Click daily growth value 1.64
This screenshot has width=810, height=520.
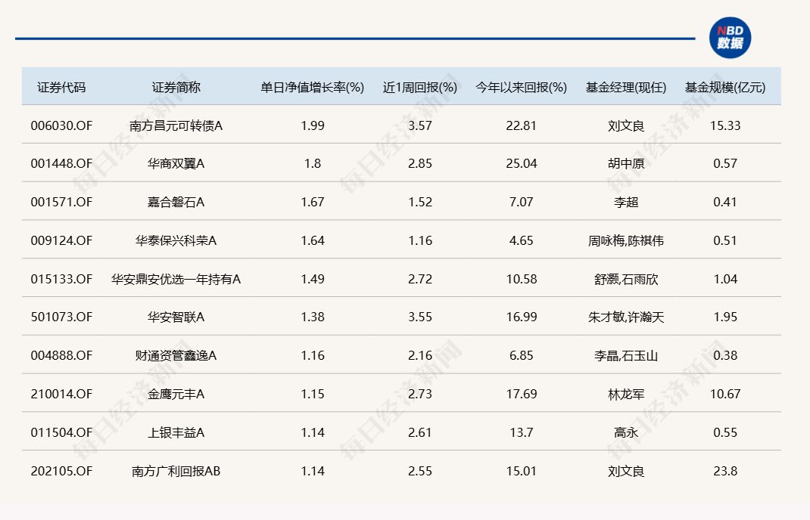(313, 240)
